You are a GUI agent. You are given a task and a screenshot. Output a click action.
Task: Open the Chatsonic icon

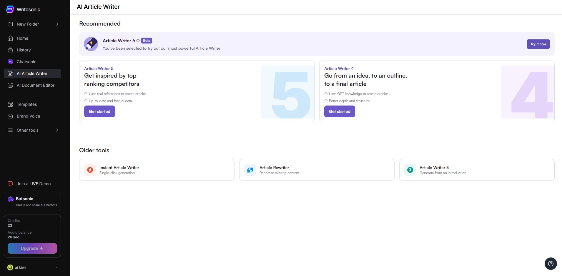click(10, 62)
